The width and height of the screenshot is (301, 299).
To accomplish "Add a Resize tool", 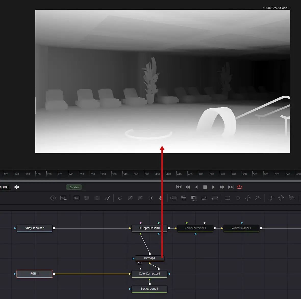I will click(x=204, y=198).
